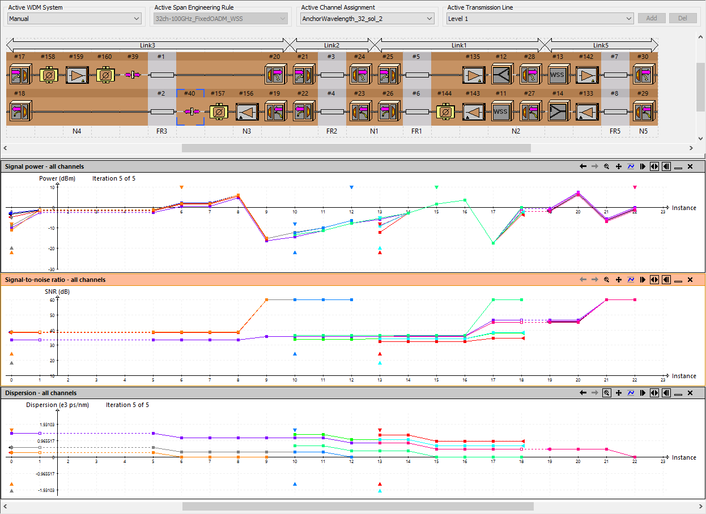Select splitter component #12
This screenshot has width=706, height=514.
pyautogui.click(x=501, y=75)
